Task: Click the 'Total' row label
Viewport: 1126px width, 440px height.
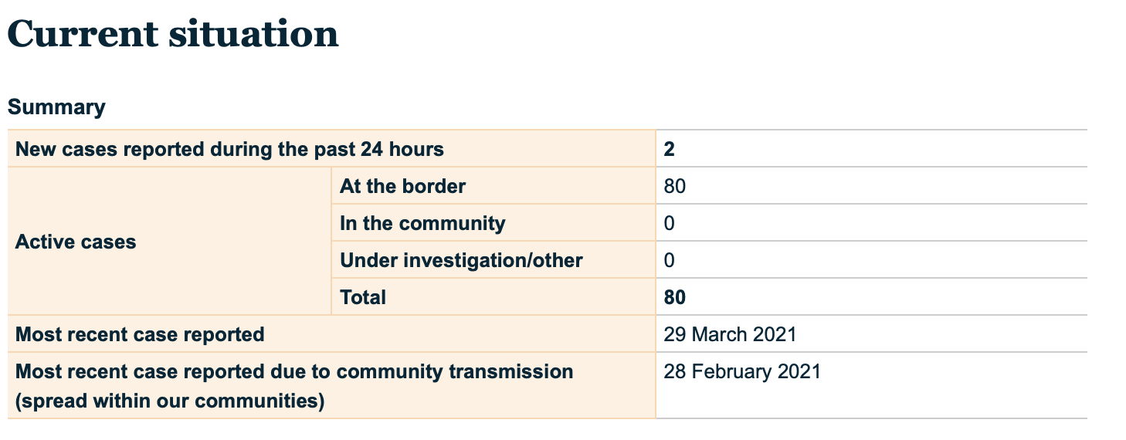Action: (363, 297)
